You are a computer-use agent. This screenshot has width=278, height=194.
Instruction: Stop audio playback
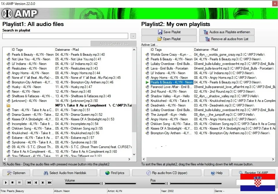click(12, 182)
